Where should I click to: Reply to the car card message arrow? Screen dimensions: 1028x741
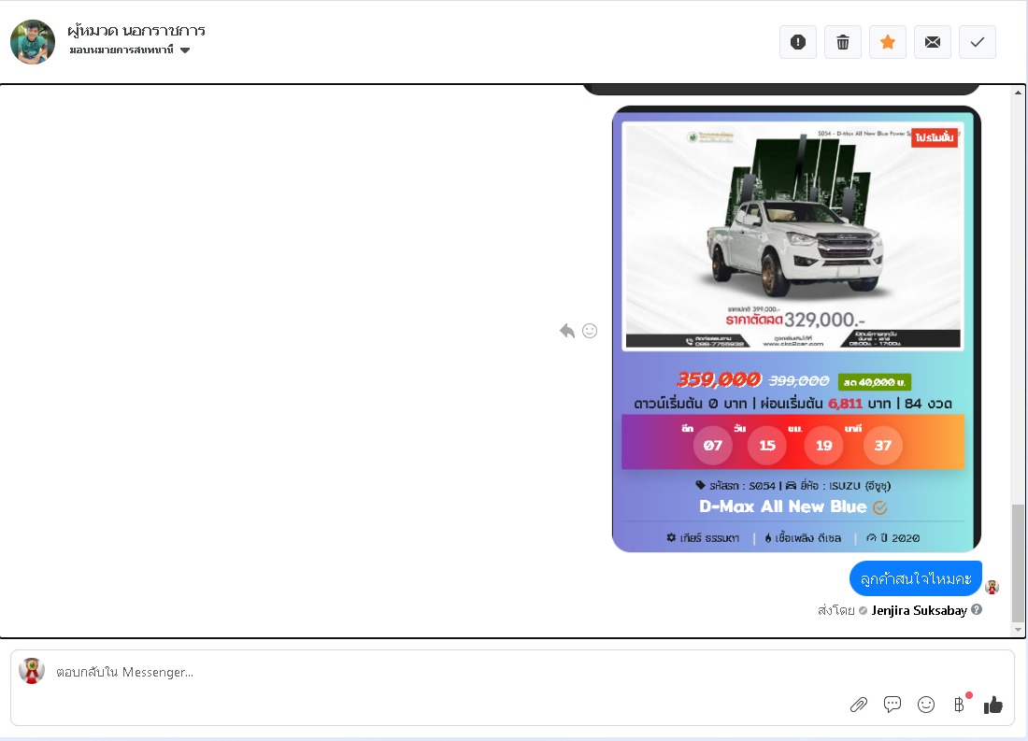tap(567, 331)
